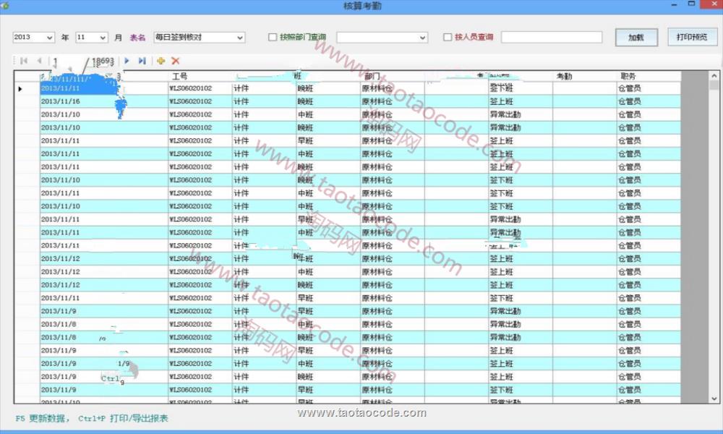
Task: Delete the record with the red X icon
Action: pos(176,61)
